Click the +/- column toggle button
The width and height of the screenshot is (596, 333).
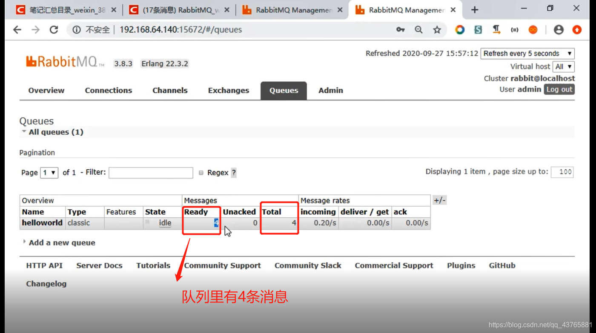[x=439, y=200]
